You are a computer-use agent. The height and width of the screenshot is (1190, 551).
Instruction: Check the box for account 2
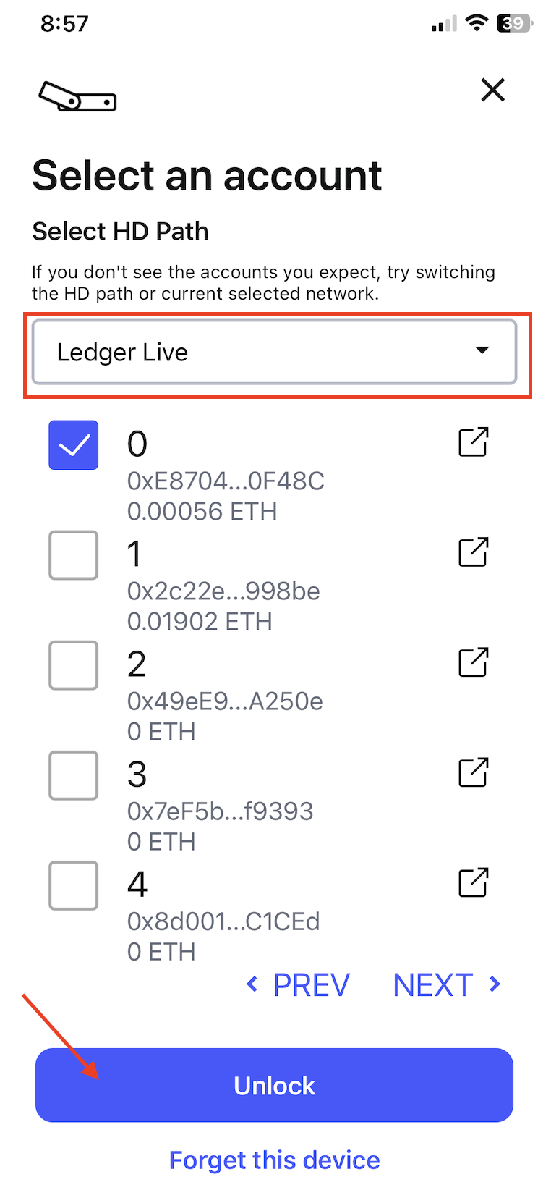point(74,665)
